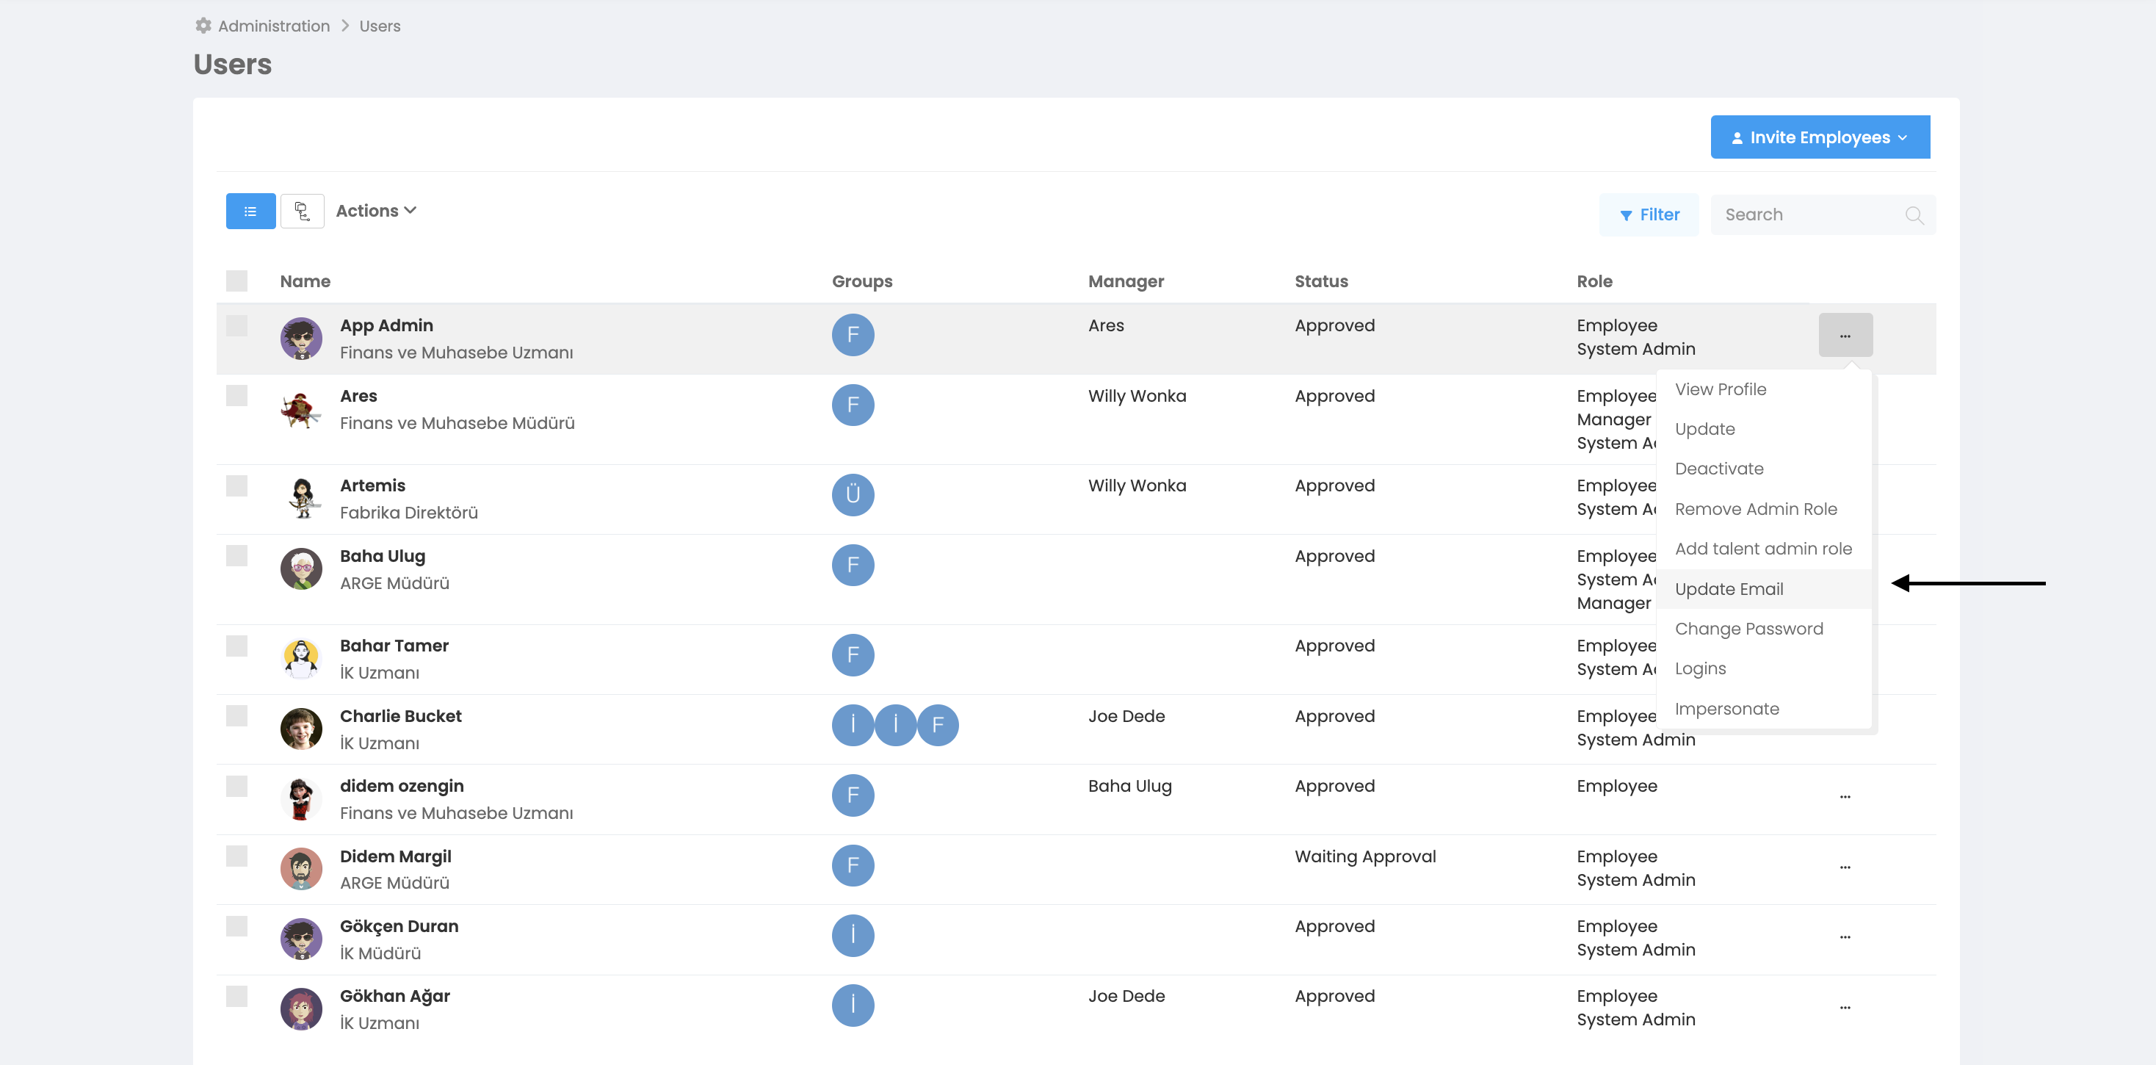Open the Filter panel
This screenshot has width=2156, height=1065.
tap(1648, 215)
